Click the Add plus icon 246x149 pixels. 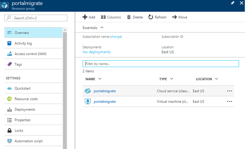(85, 17)
